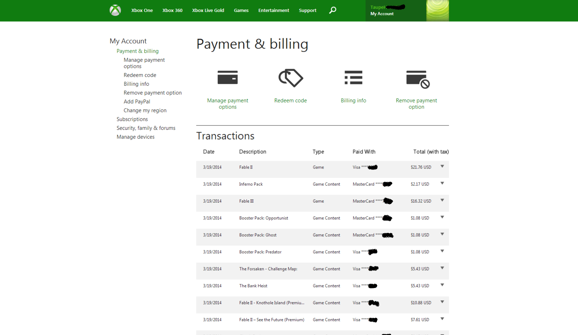Expand The Bank Heist transaction
578x335 pixels.
(x=442, y=285)
